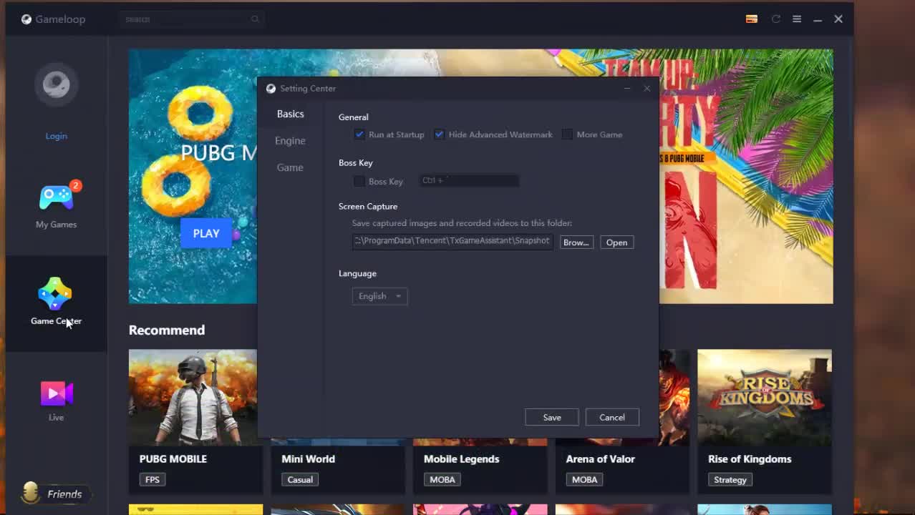Click the Save button
This screenshot has width=915, height=515.
(x=552, y=417)
